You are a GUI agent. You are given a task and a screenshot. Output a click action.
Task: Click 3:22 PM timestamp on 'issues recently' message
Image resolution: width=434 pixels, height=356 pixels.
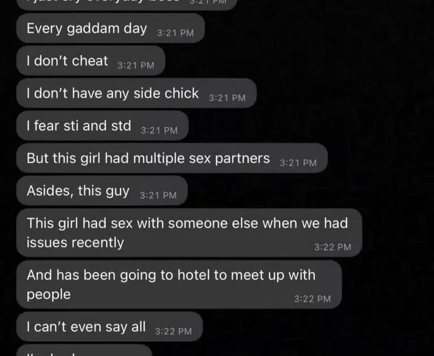coord(332,247)
